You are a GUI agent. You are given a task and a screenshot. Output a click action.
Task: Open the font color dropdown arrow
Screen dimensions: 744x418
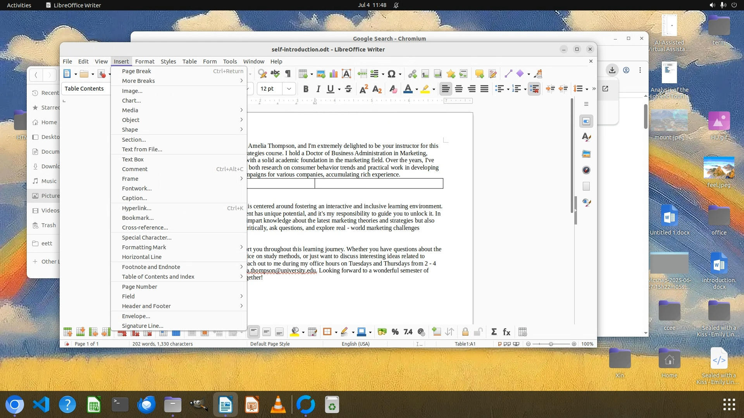(417, 89)
